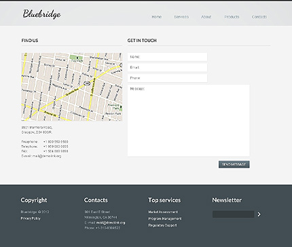Click the street map thumbnail
Screen dimensions: 292x247
[x=72, y=87]
